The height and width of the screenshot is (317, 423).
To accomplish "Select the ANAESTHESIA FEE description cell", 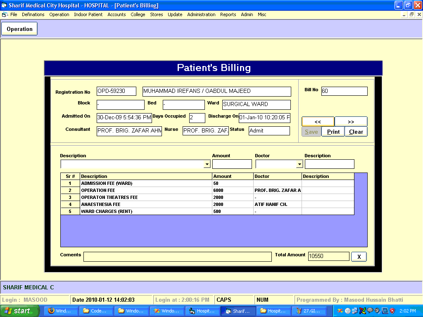I will point(146,204).
